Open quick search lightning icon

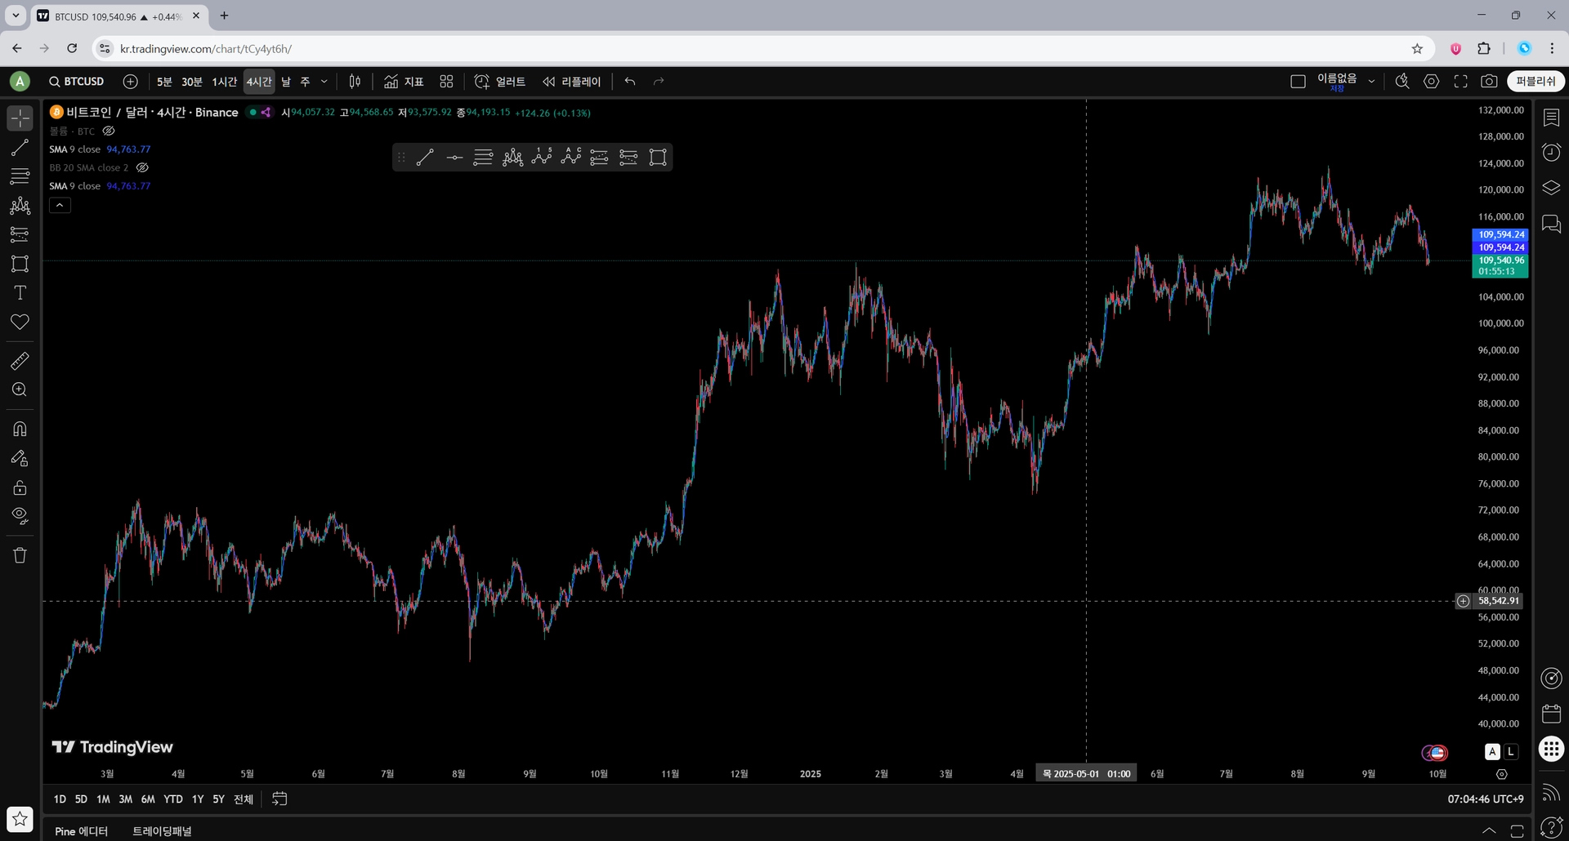coord(1402,82)
